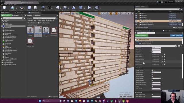Open File Explorer from the taskbar
Viewport: 184px width, 103px height.
tap(80, 101)
